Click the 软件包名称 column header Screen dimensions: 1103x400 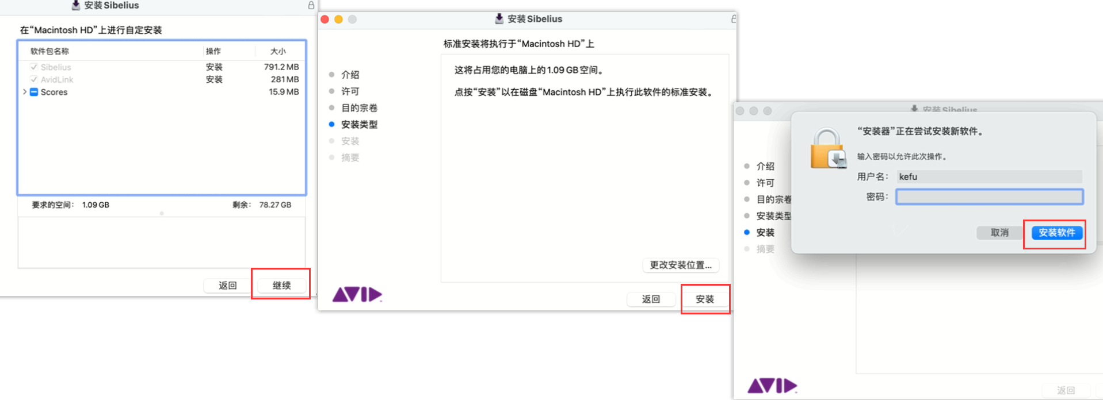(x=50, y=51)
